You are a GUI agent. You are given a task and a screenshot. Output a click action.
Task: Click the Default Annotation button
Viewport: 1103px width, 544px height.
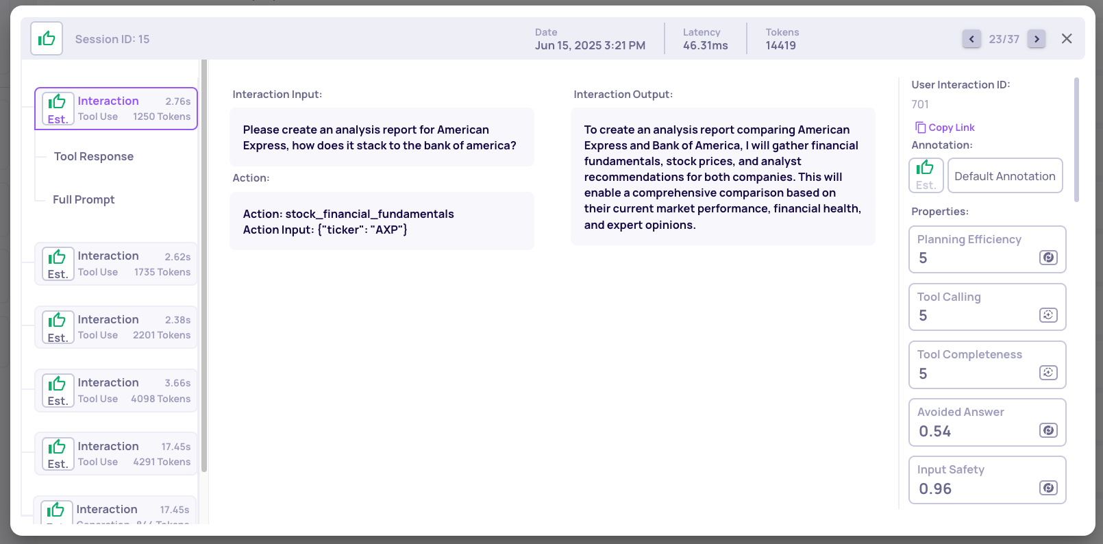coord(1005,175)
